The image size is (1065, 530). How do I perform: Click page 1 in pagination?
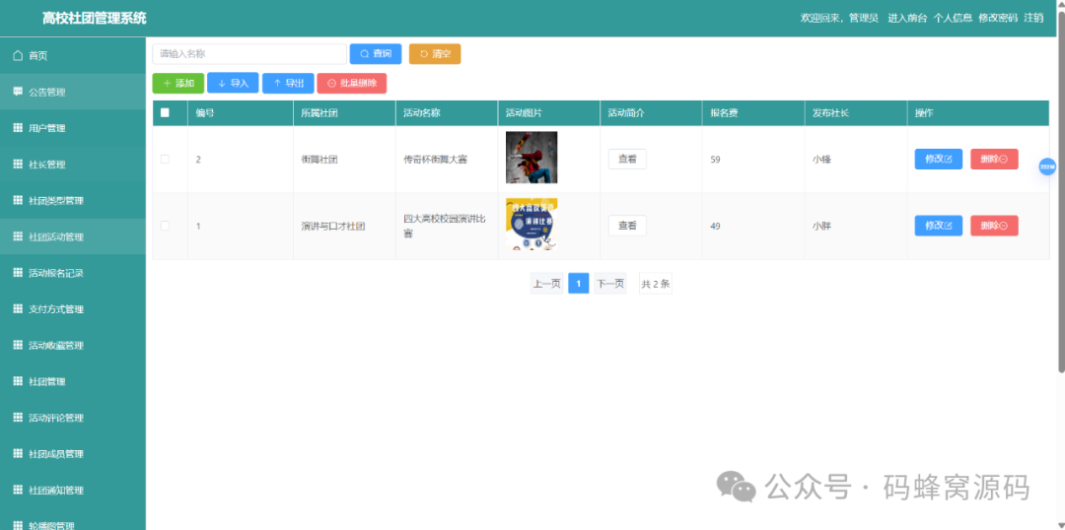[x=578, y=284]
